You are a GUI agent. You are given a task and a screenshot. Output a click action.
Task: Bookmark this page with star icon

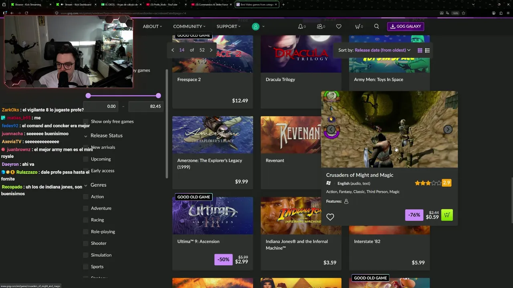pyautogui.click(x=463, y=13)
